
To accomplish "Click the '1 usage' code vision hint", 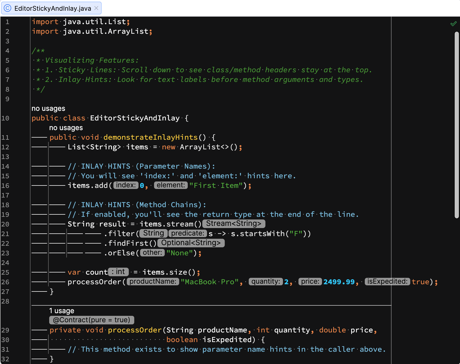I will pos(62,311).
